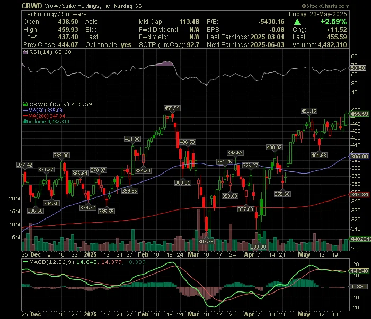Click the 392.69 price label
Screen dimensions: 371x319
pyautogui.click(x=235, y=152)
